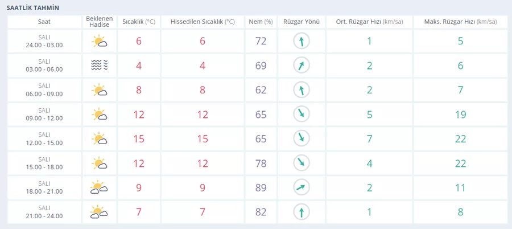Click the "Rüzgar Yönü" column header
This screenshot has height=229, width=512.
click(301, 22)
